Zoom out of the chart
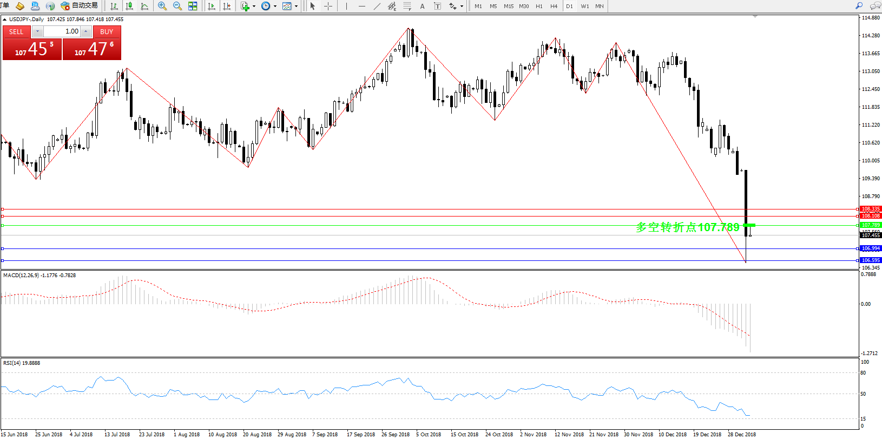 coord(177,6)
